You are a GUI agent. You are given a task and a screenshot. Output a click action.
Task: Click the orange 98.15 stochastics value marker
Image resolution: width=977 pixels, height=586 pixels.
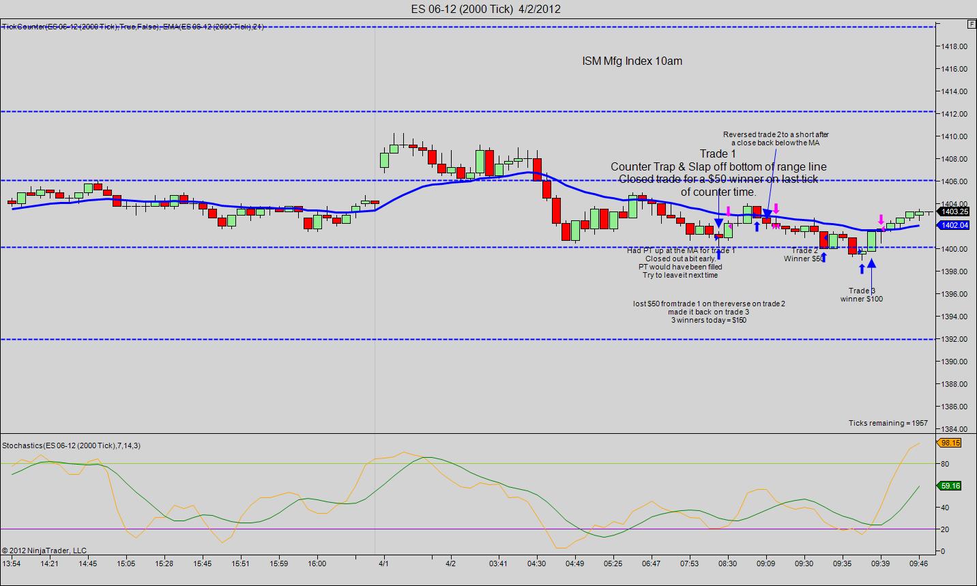coord(950,443)
